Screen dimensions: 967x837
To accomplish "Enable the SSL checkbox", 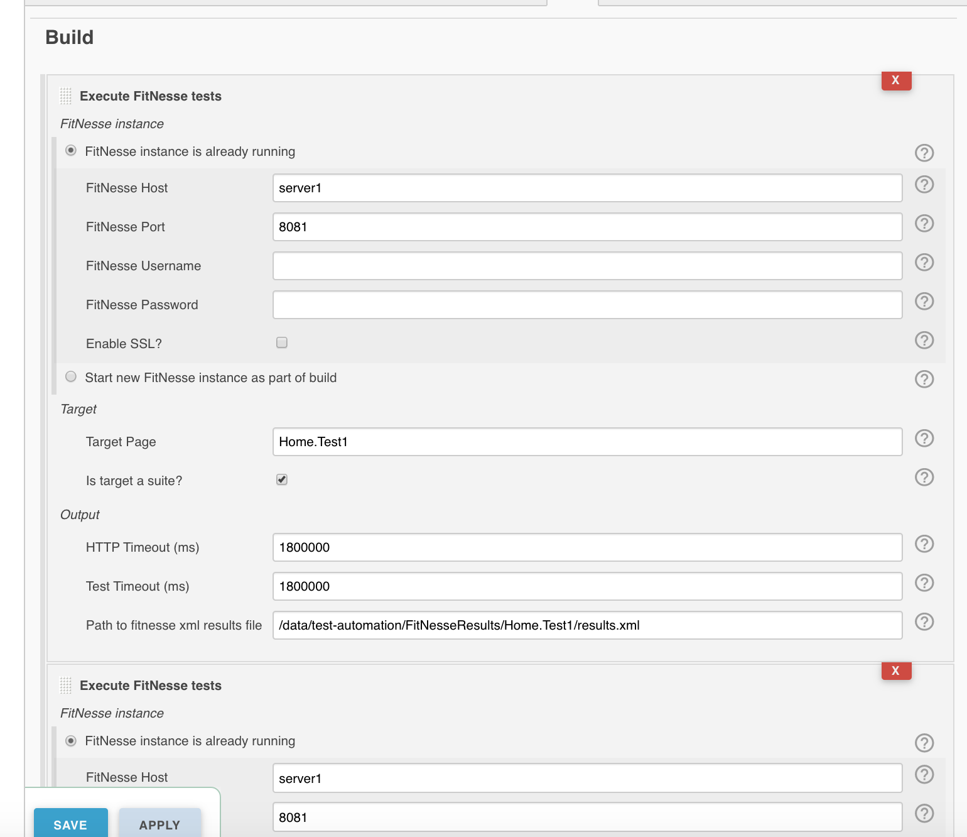I will [282, 342].
